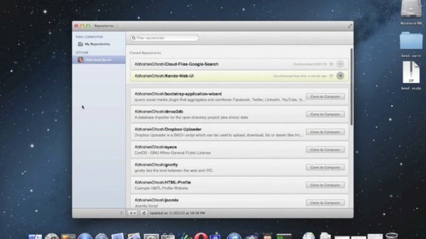Select AbhishekGhosh/joomla repository name
426x239 pixels.
coord(156,200)
